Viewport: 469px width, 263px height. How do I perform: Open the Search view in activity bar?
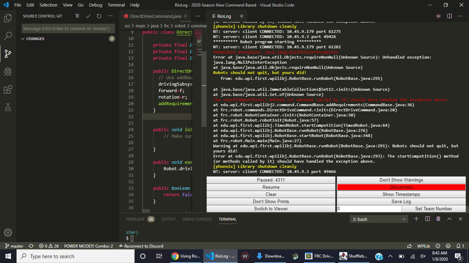point(8,36)
